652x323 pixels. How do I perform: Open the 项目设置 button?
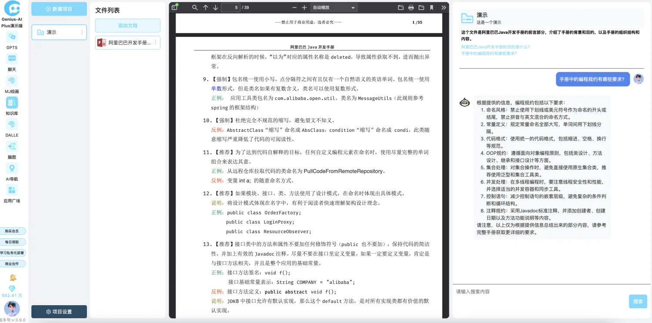[59, 312]
